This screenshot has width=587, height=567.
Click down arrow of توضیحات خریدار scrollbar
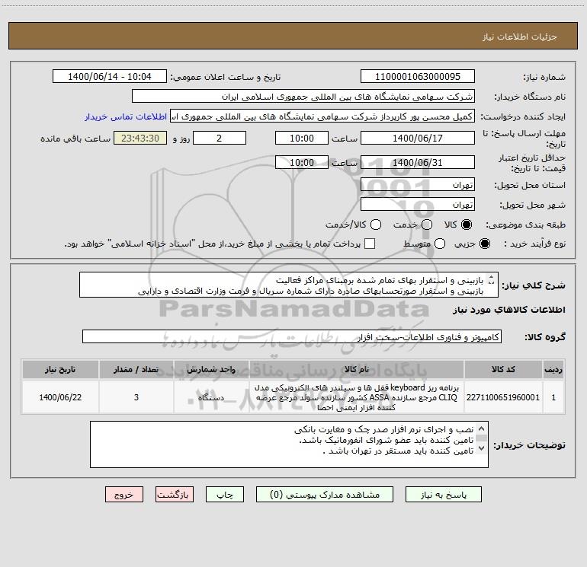point(482,448)
